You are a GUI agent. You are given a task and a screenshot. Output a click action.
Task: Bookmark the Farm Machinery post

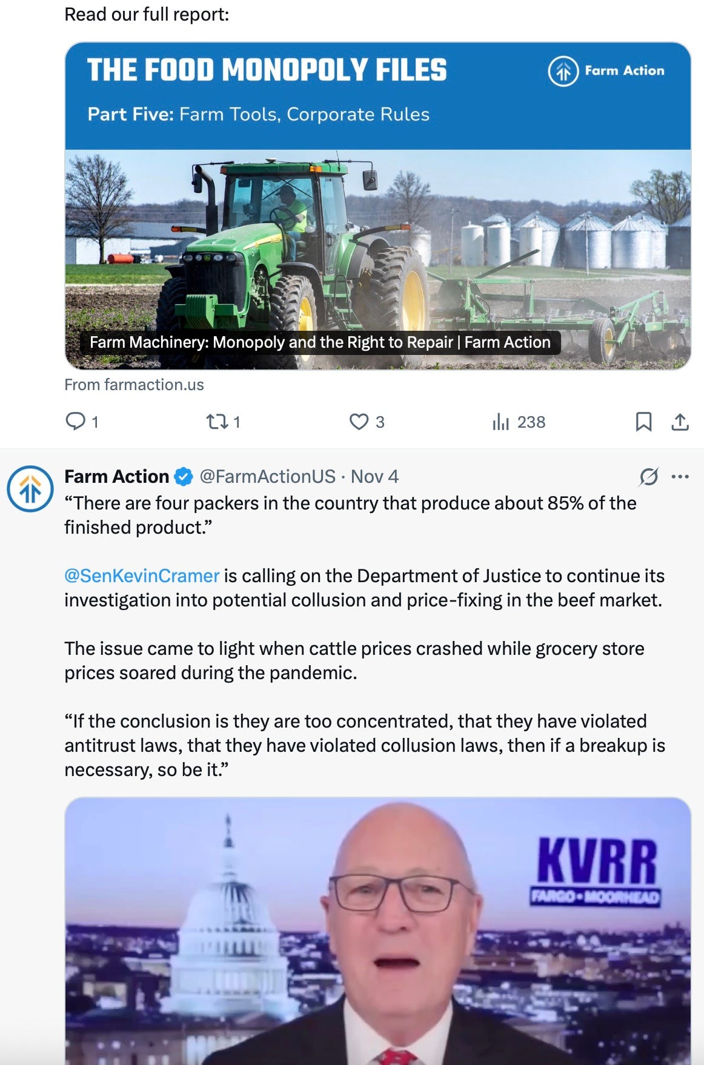tap(643, 422)
